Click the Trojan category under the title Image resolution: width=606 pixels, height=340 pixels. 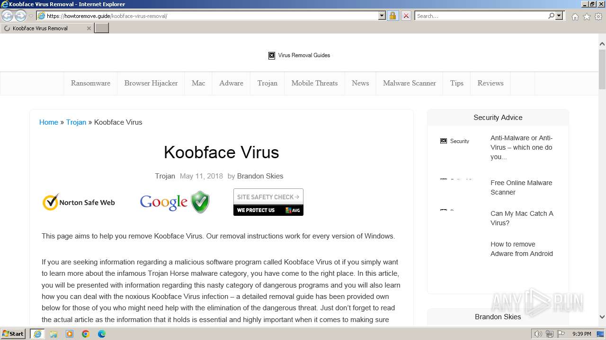click(x=165, y=176)
